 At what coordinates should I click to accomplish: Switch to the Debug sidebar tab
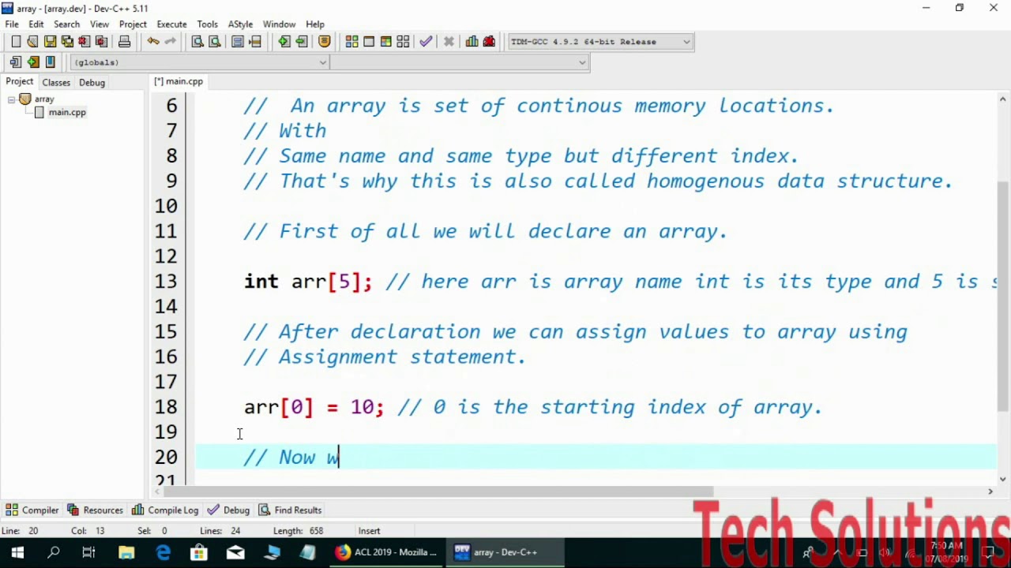click(92, 83)
